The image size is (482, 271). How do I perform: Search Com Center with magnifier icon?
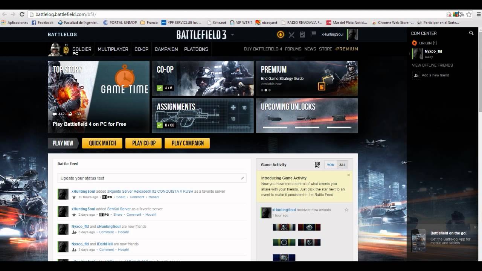471,33
